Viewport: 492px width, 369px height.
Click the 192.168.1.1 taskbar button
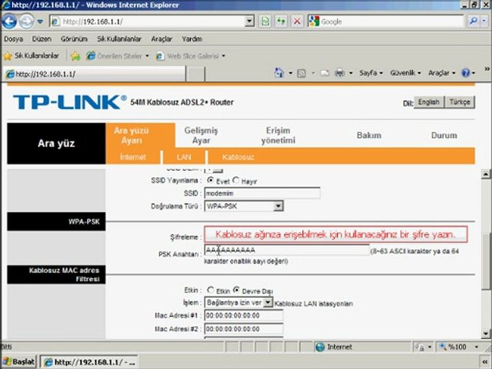(x=89, y=362)
